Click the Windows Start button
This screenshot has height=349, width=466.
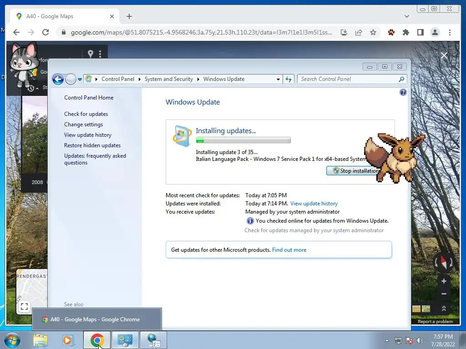12,340
